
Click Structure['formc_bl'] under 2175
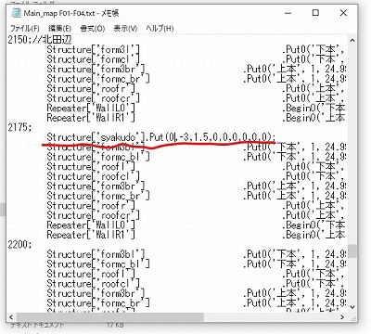98,157
